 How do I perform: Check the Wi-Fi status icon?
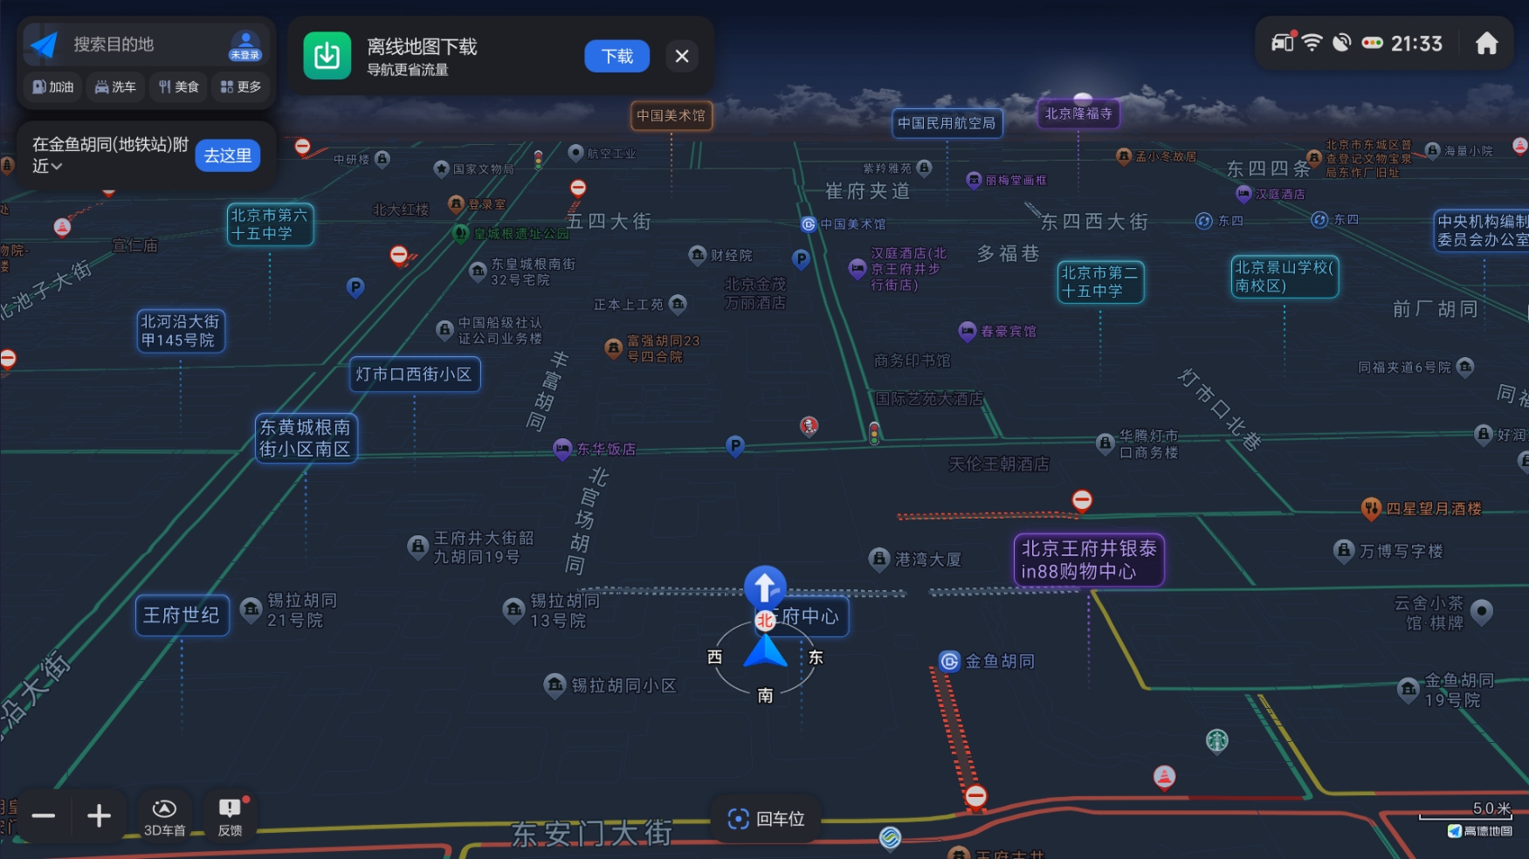1312,42
